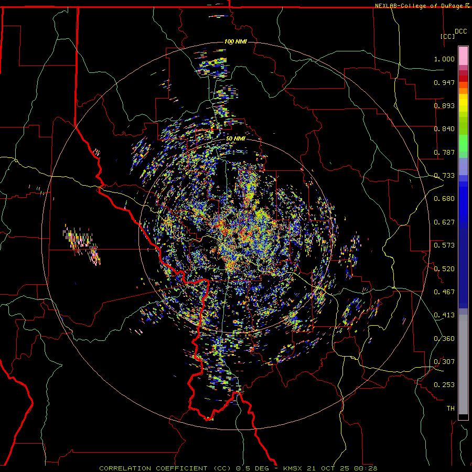472x472 pixels.
Task: Click the 0.680 color scale value
Action: point(444,199)
